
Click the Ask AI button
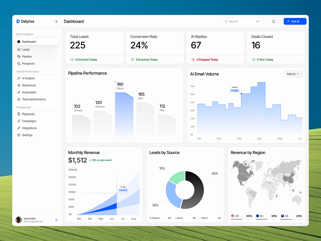click(295, 21)
